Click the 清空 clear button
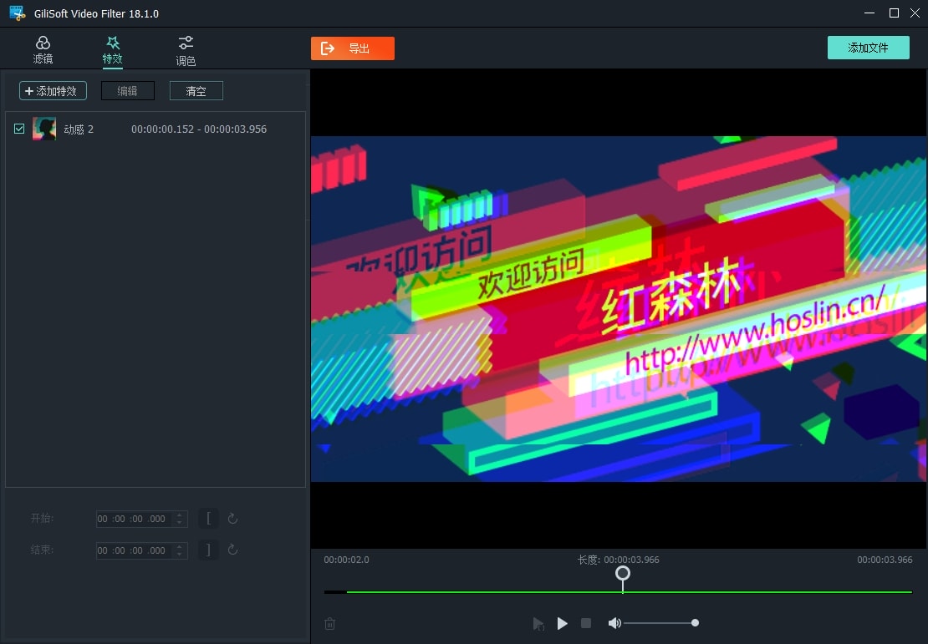This screenshot has height=644, width=928. coord(196,90)
